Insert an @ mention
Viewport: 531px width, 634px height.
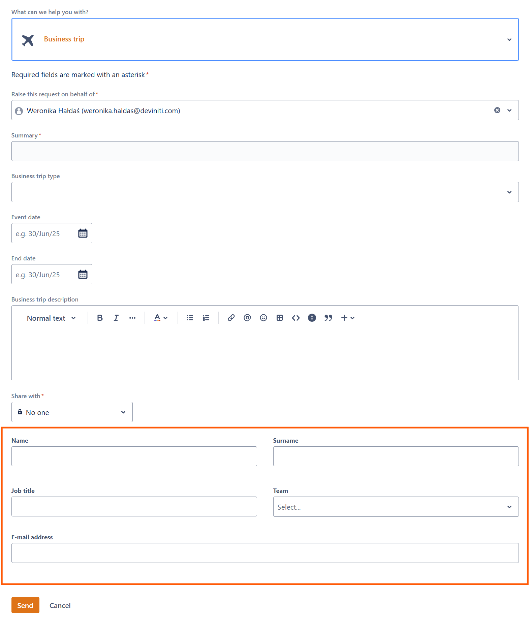point(247,318)
